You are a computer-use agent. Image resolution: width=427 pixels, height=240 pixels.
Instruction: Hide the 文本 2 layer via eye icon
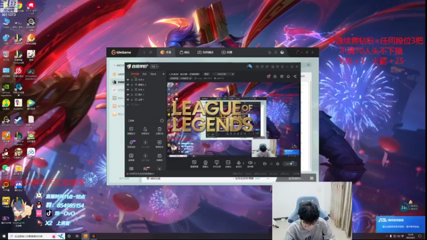[128, 90]
